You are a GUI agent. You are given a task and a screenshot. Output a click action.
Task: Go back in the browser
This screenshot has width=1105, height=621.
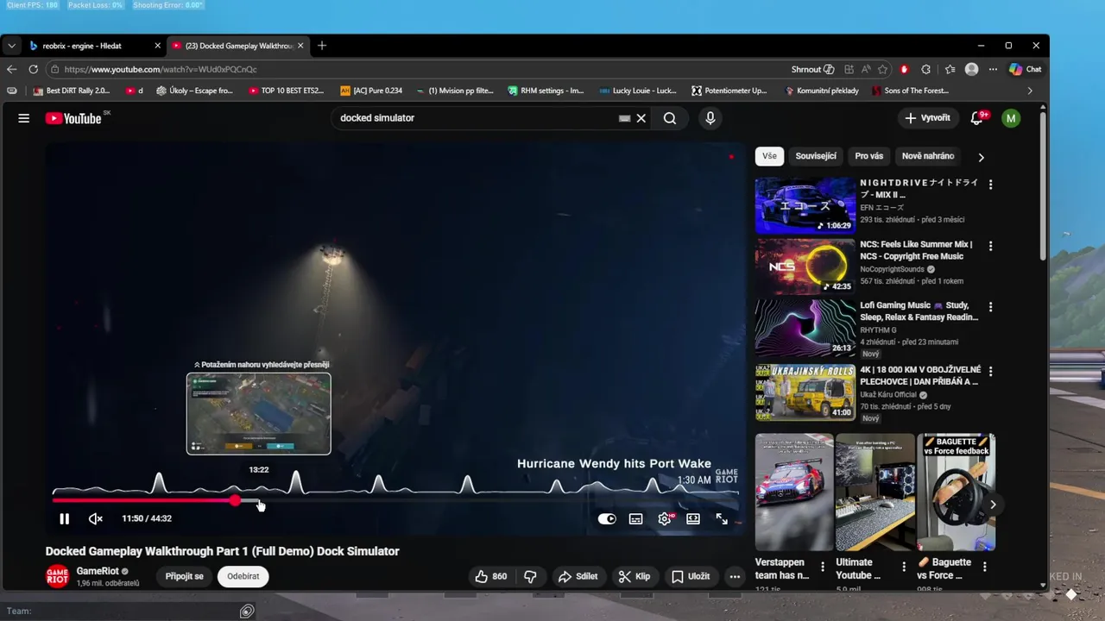[x=11, y=69]
